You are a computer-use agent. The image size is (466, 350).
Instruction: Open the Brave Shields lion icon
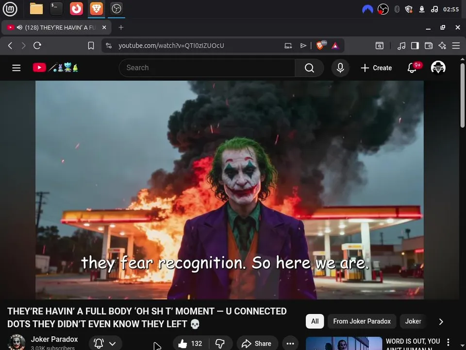tap(321, 45)
